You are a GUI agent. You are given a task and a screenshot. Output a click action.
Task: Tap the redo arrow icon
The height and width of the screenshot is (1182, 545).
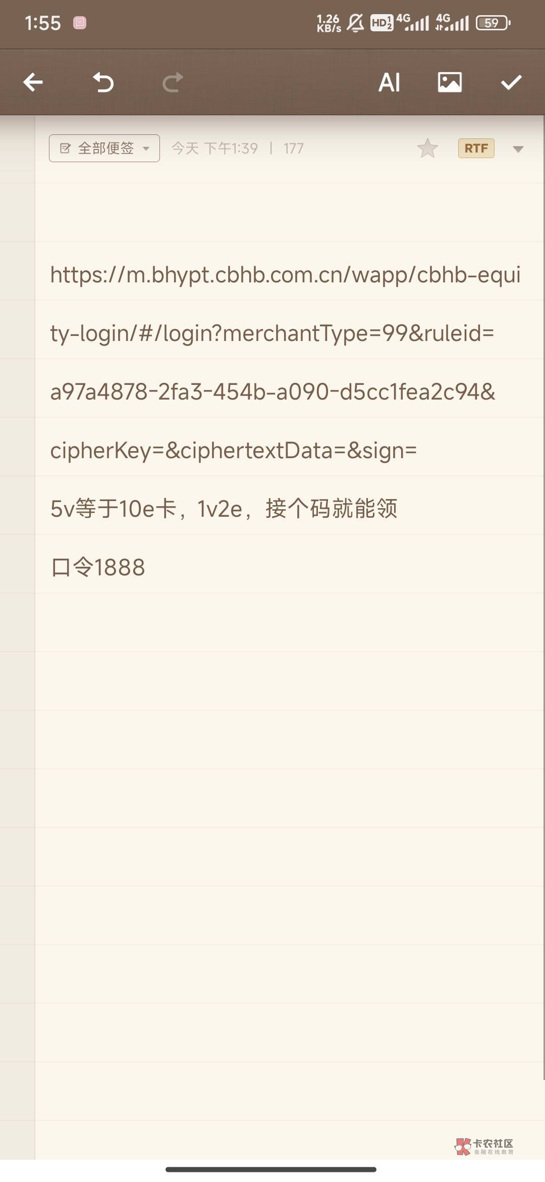point(173,82)
